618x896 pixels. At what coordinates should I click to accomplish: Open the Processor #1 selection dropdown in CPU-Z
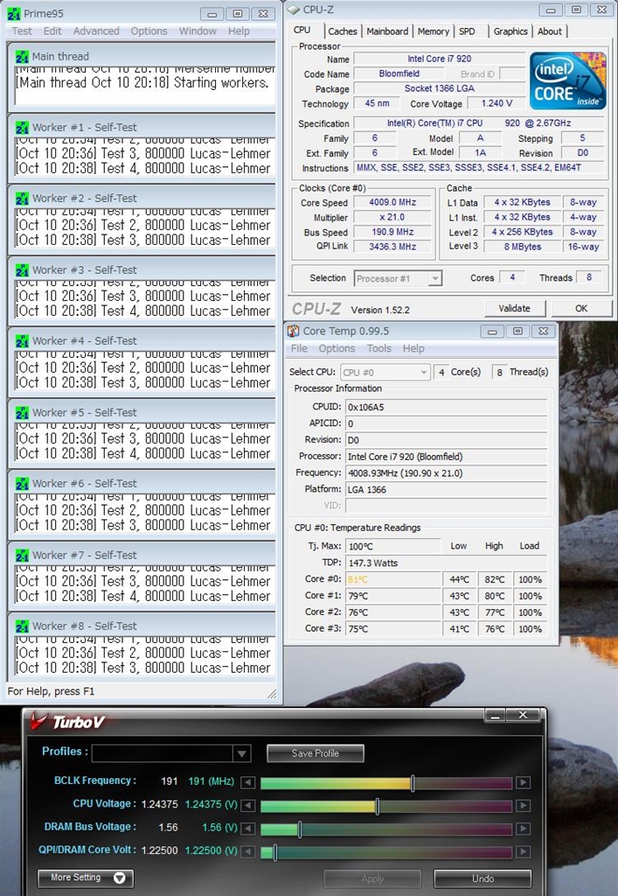coord(434,278)
